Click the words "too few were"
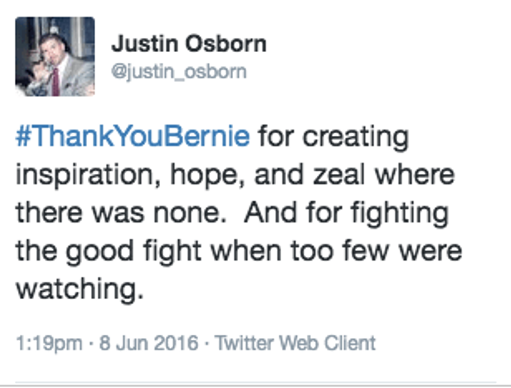 (x=376, y=251)
